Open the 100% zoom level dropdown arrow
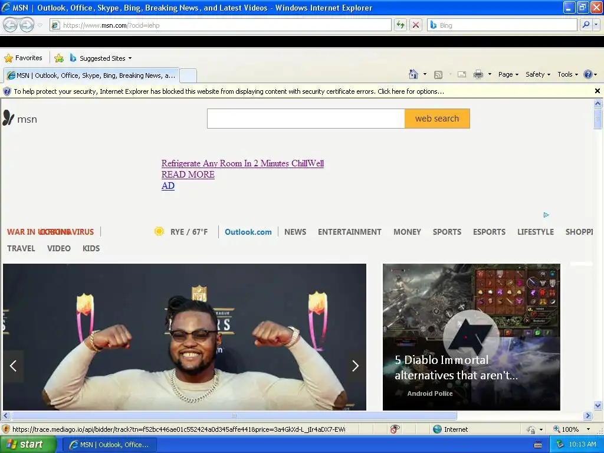 [x=588, y=429]
